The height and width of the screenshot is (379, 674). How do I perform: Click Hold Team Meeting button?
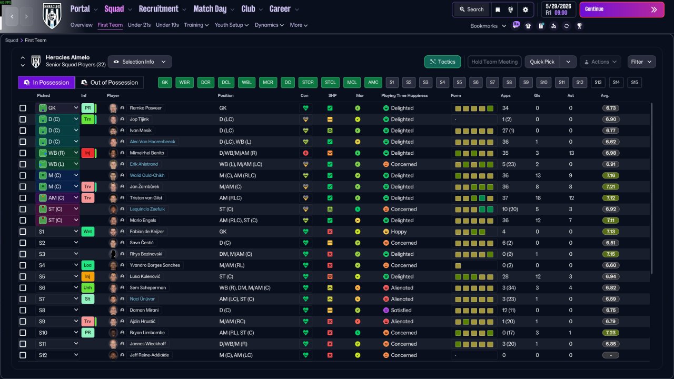tap(494, 62)
